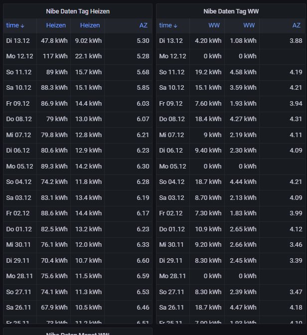This screenshot has height=335, width=307.
Task: Select the '82.5 kWh' cell
Action: coord(54,229)
